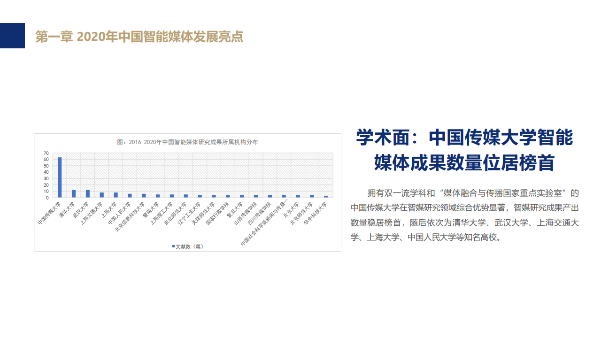This screenshot has height=338, width=601.
Task: Click the blue legend marker for 文献数（篇）
Action: 173,246
